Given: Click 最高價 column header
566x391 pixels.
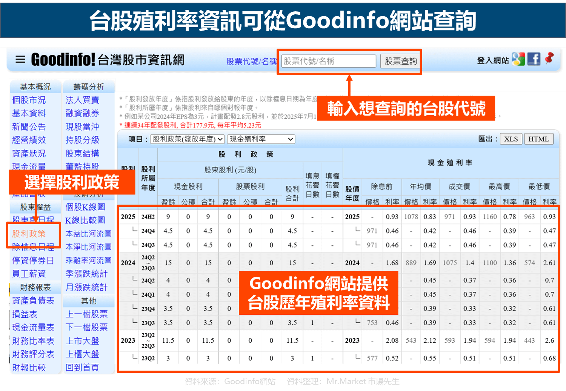Looking at the screenshot, I should [499, 186].
